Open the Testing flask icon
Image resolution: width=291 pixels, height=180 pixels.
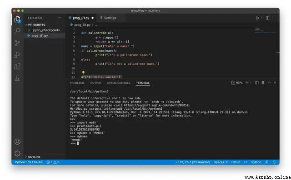(x=17, y=78)
